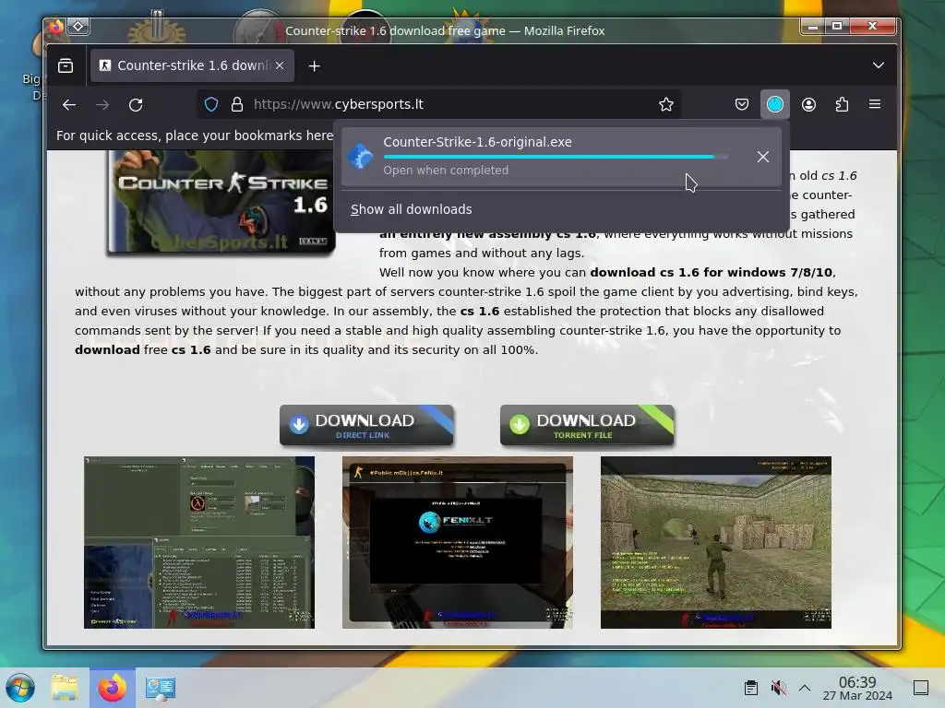Expand hidden system tray icons
Image resolution: width=945 pixels, height=708 pixels.
pos(805,688)
